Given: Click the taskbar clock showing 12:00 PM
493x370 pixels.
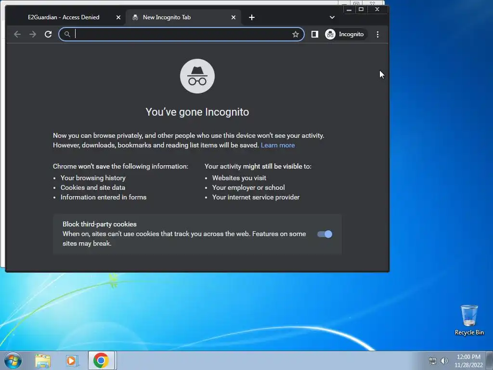Looking at the screenshot, I should click(468, 360).
